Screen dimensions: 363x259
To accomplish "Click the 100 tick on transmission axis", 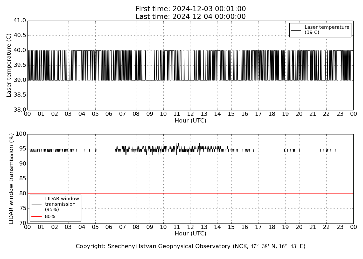I will pos(21,134).
